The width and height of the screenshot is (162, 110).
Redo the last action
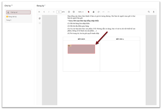coord(108,12)
